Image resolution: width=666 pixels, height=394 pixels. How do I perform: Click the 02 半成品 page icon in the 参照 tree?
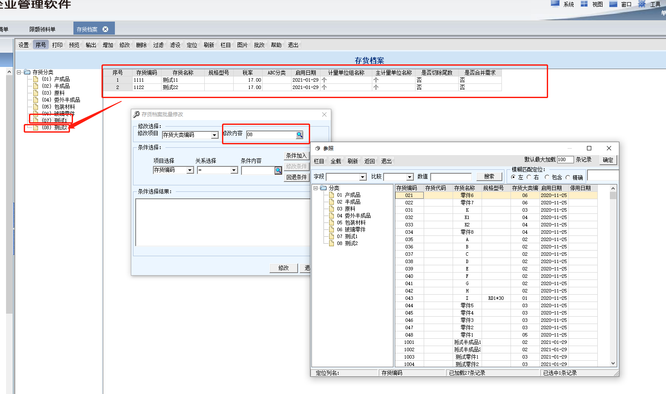[332, 202]
